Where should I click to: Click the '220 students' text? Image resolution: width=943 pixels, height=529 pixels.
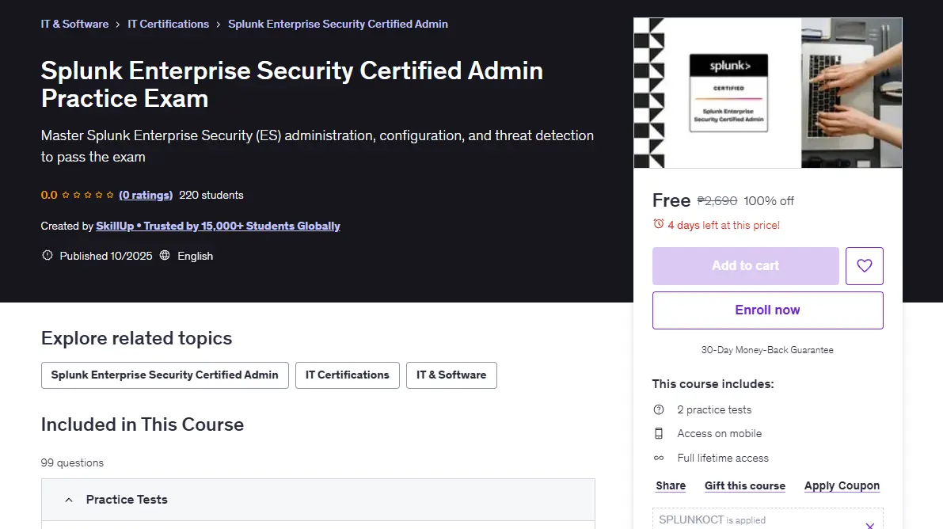point(211,195)
